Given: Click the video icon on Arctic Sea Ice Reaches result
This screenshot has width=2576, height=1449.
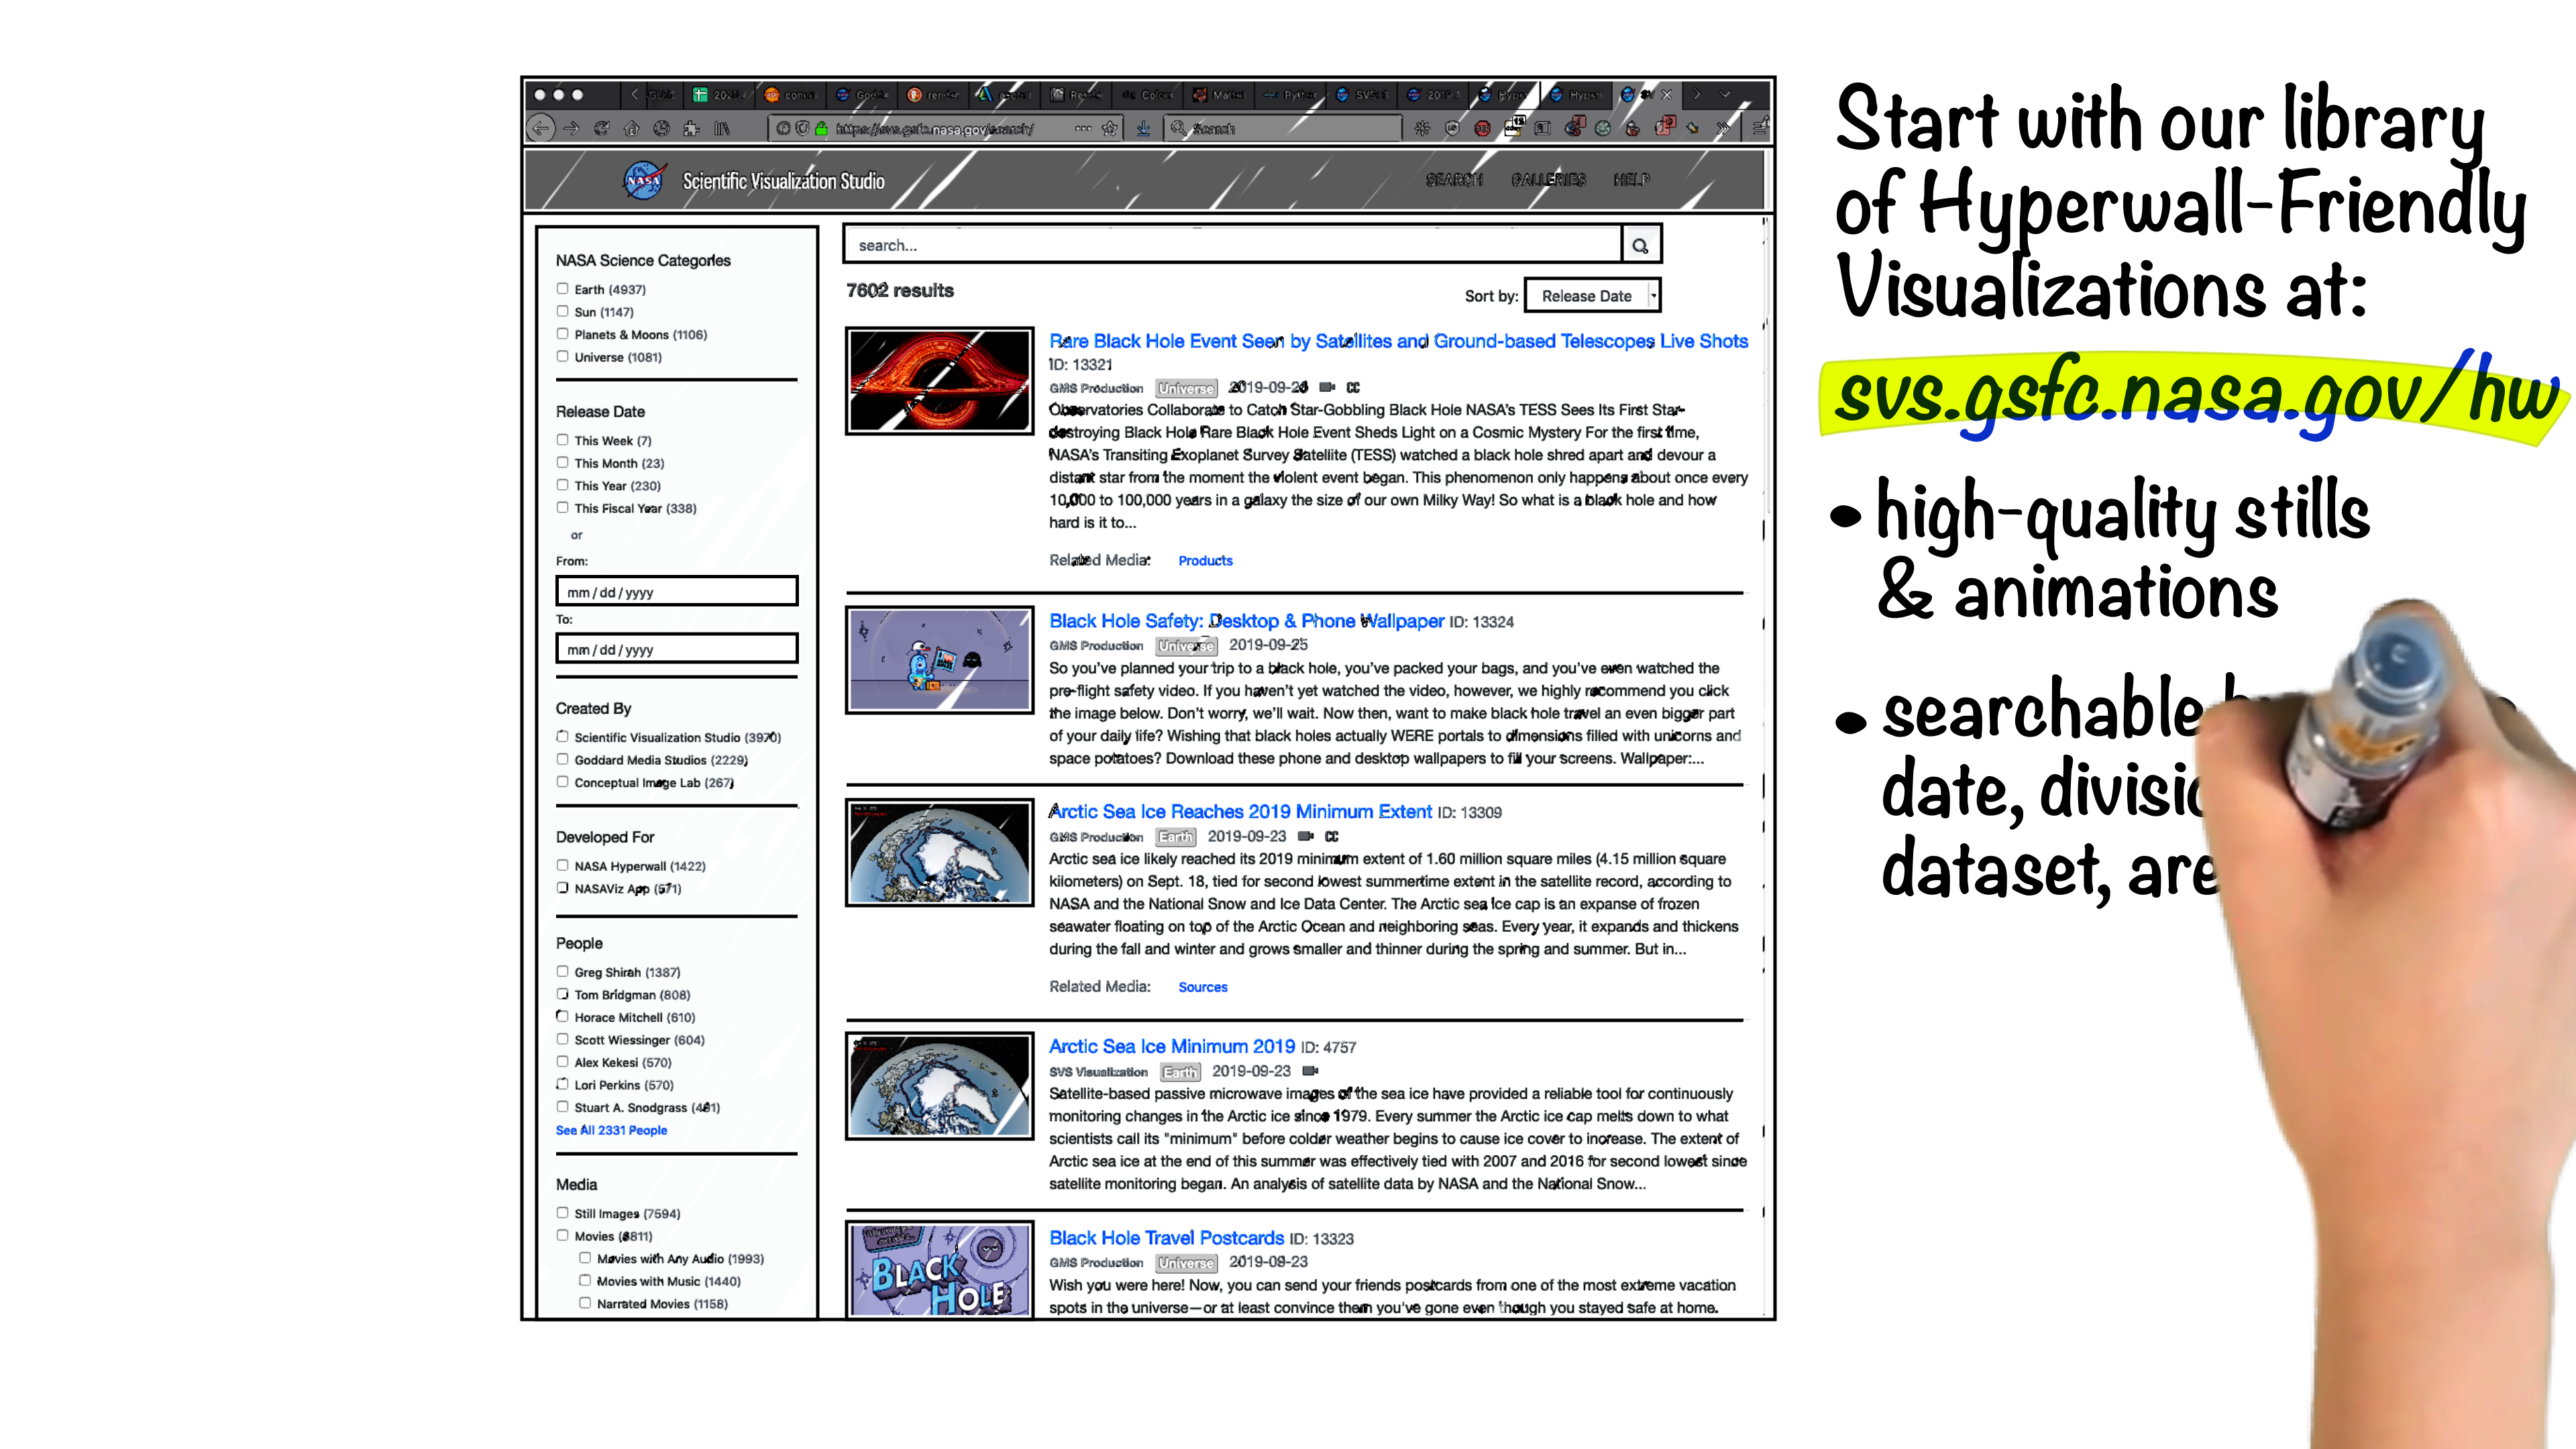Looking at the screenshot, I should [x=1305, y=836].
